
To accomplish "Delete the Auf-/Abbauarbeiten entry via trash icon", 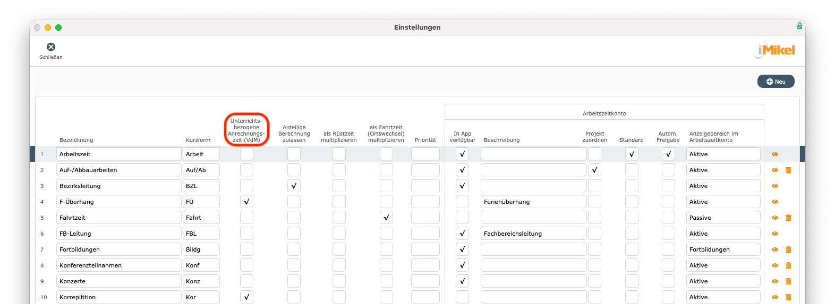I will 788,170.
